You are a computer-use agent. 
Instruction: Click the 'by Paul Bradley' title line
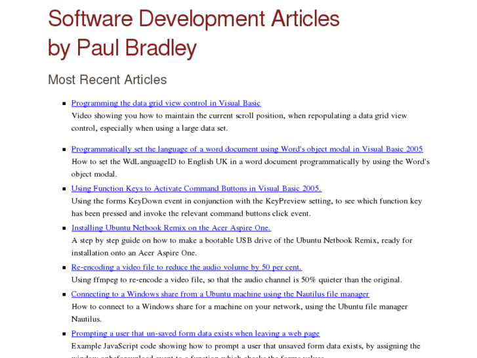(x=122, y=48)
